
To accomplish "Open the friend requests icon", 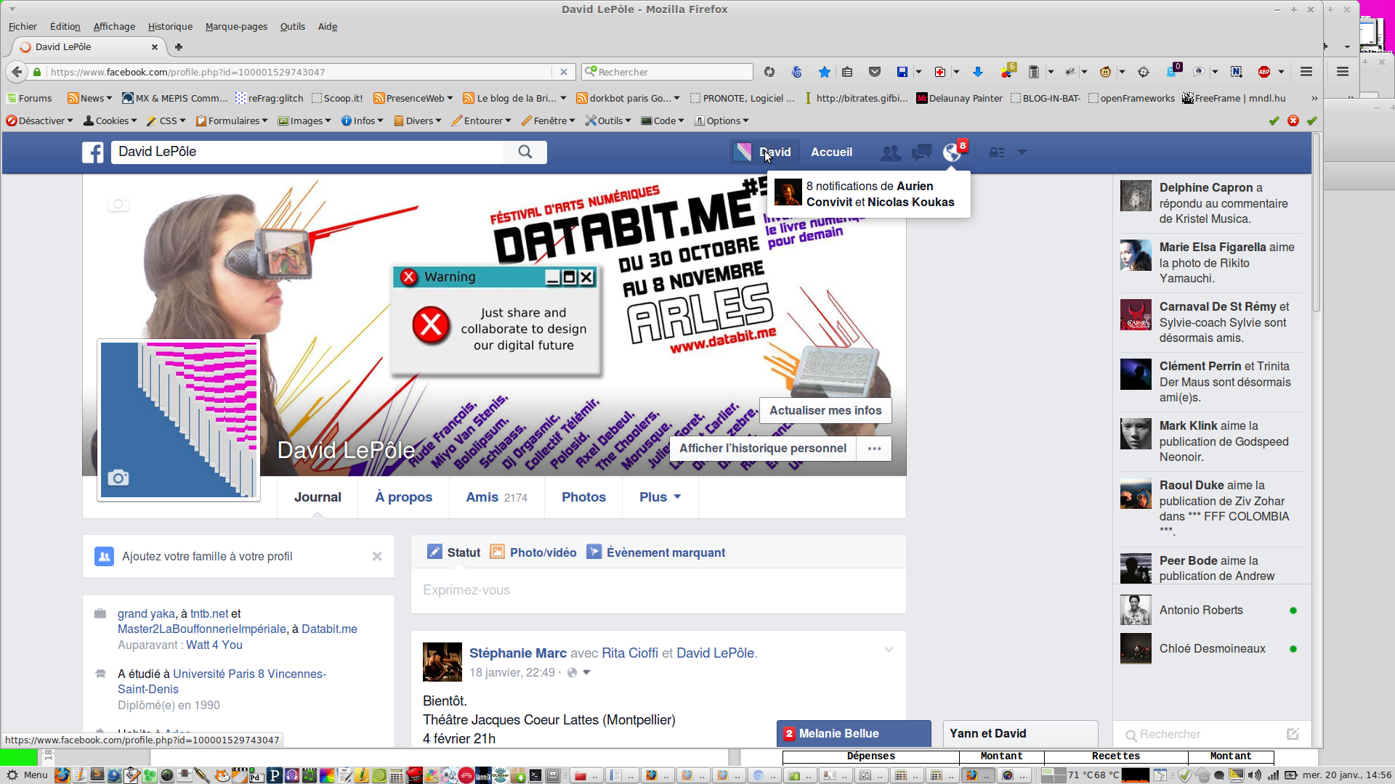I will click(x=890, y=152).
